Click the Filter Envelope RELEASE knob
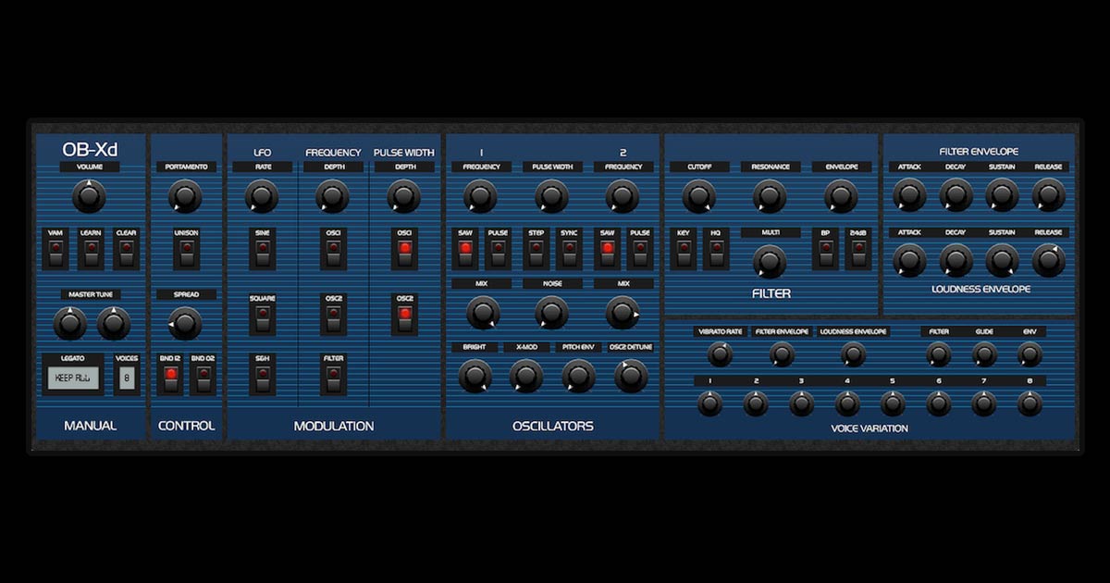 point(1048,195)
